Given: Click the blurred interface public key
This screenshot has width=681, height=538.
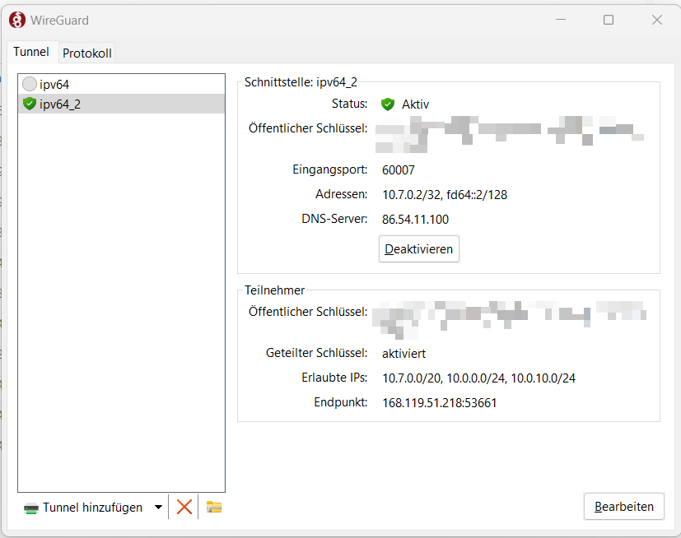Looking at the screenshot, I should pos(510,135).
